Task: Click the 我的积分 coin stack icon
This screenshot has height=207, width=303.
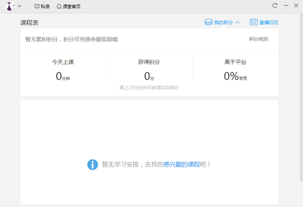Action: (208, 22)
